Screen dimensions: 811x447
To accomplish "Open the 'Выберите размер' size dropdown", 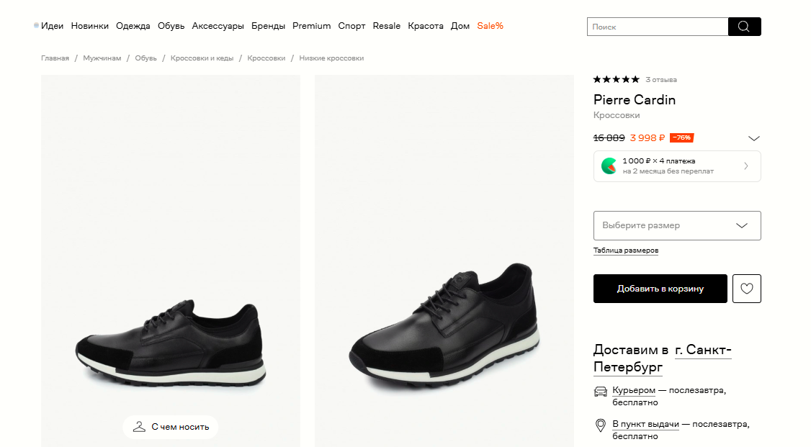I will coord(677,225).
